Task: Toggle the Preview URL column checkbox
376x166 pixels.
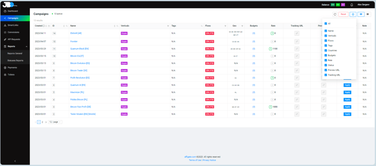Action: 326,70
